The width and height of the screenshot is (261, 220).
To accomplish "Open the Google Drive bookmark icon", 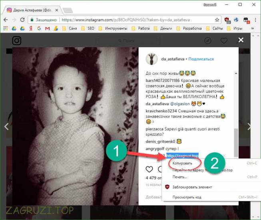I will tap(14, 28).
